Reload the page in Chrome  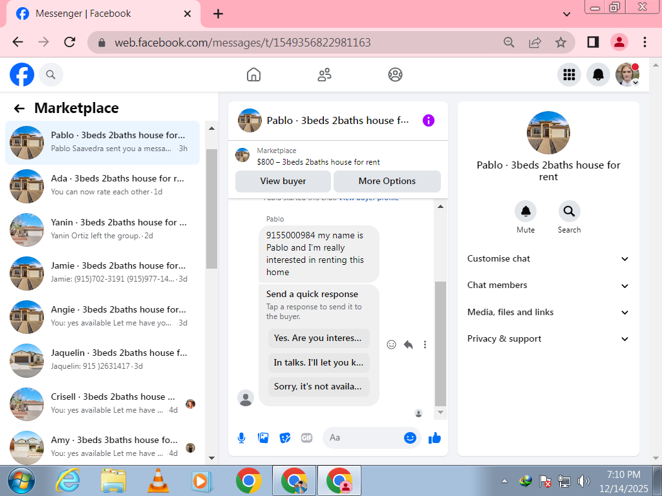pyautogui.click(x=70, y=42)
